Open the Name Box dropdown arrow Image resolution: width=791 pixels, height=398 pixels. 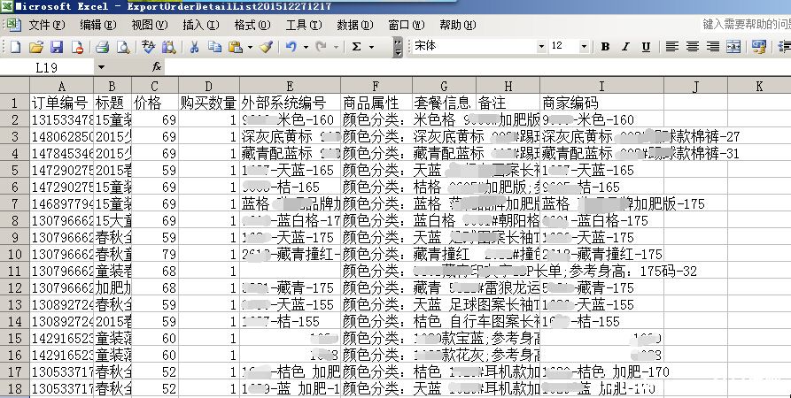101,67
